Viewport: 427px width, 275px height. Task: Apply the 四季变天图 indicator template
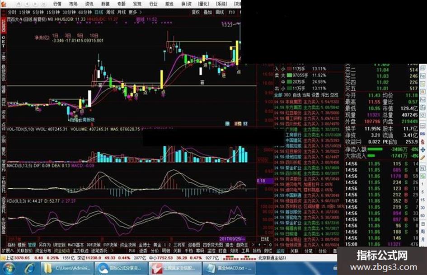213,245
